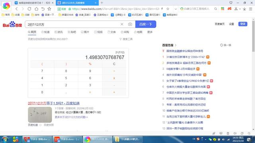Screen dimensions: 255x143
Task: Open the browser hamburger main menu
Action: point(251,9)
